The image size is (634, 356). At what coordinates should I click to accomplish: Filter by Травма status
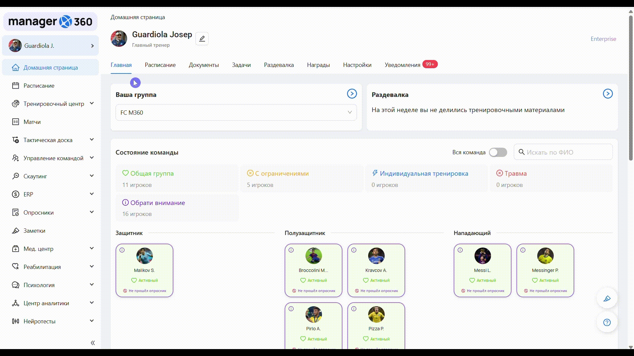pyautogui.click(x=515, y=174)
